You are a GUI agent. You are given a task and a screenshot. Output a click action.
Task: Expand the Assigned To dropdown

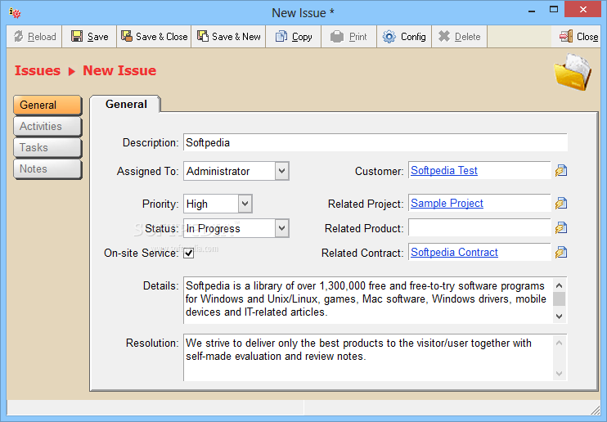pos(281,171)
